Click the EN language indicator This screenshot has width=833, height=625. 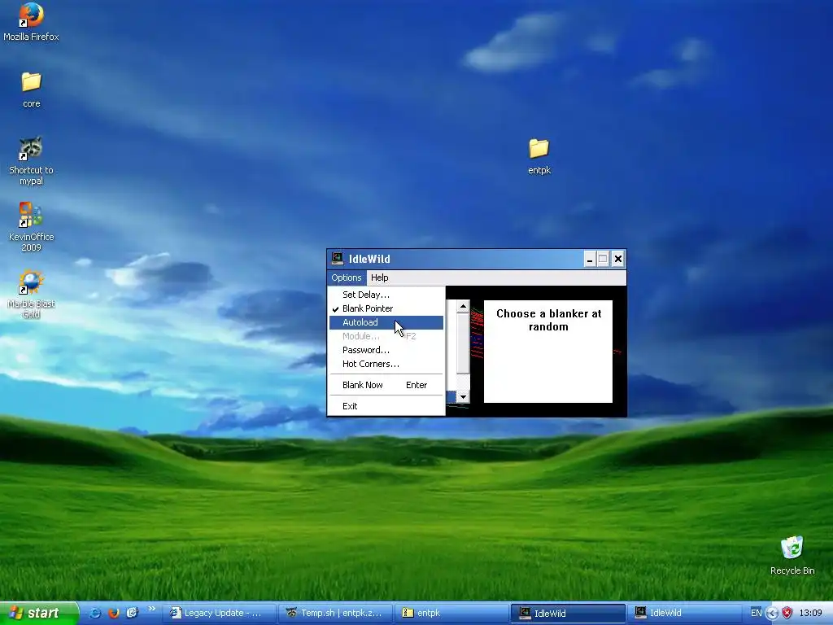click(x=756, y=613)
